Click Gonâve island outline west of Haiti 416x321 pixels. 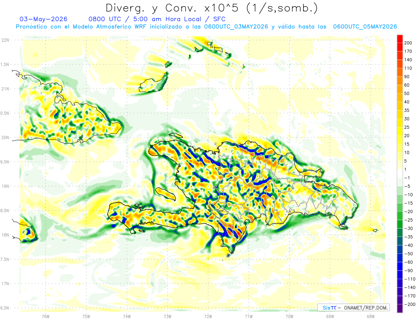[166, 194]
